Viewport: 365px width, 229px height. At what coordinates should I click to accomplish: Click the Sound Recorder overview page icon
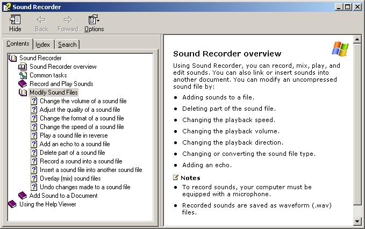pos(23,67)
